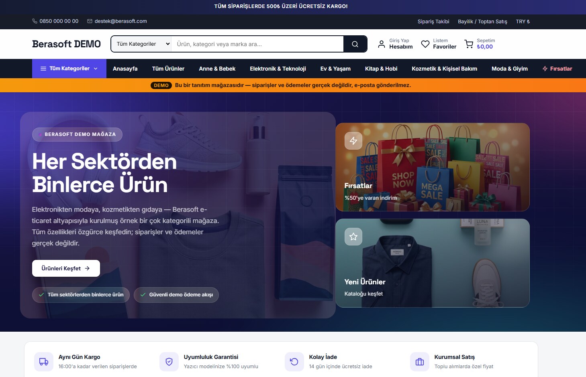Click the phone icon beside 0850 000 00 00
Viewport: 586px width, 377px height.
(x=35, y=21)
